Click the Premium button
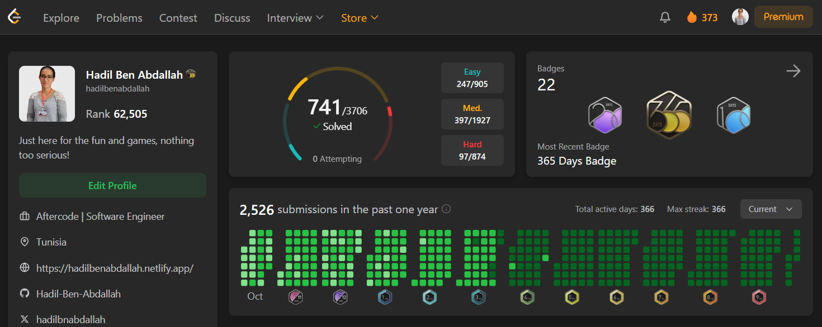The image size is (822, 327). pos(783,17)
